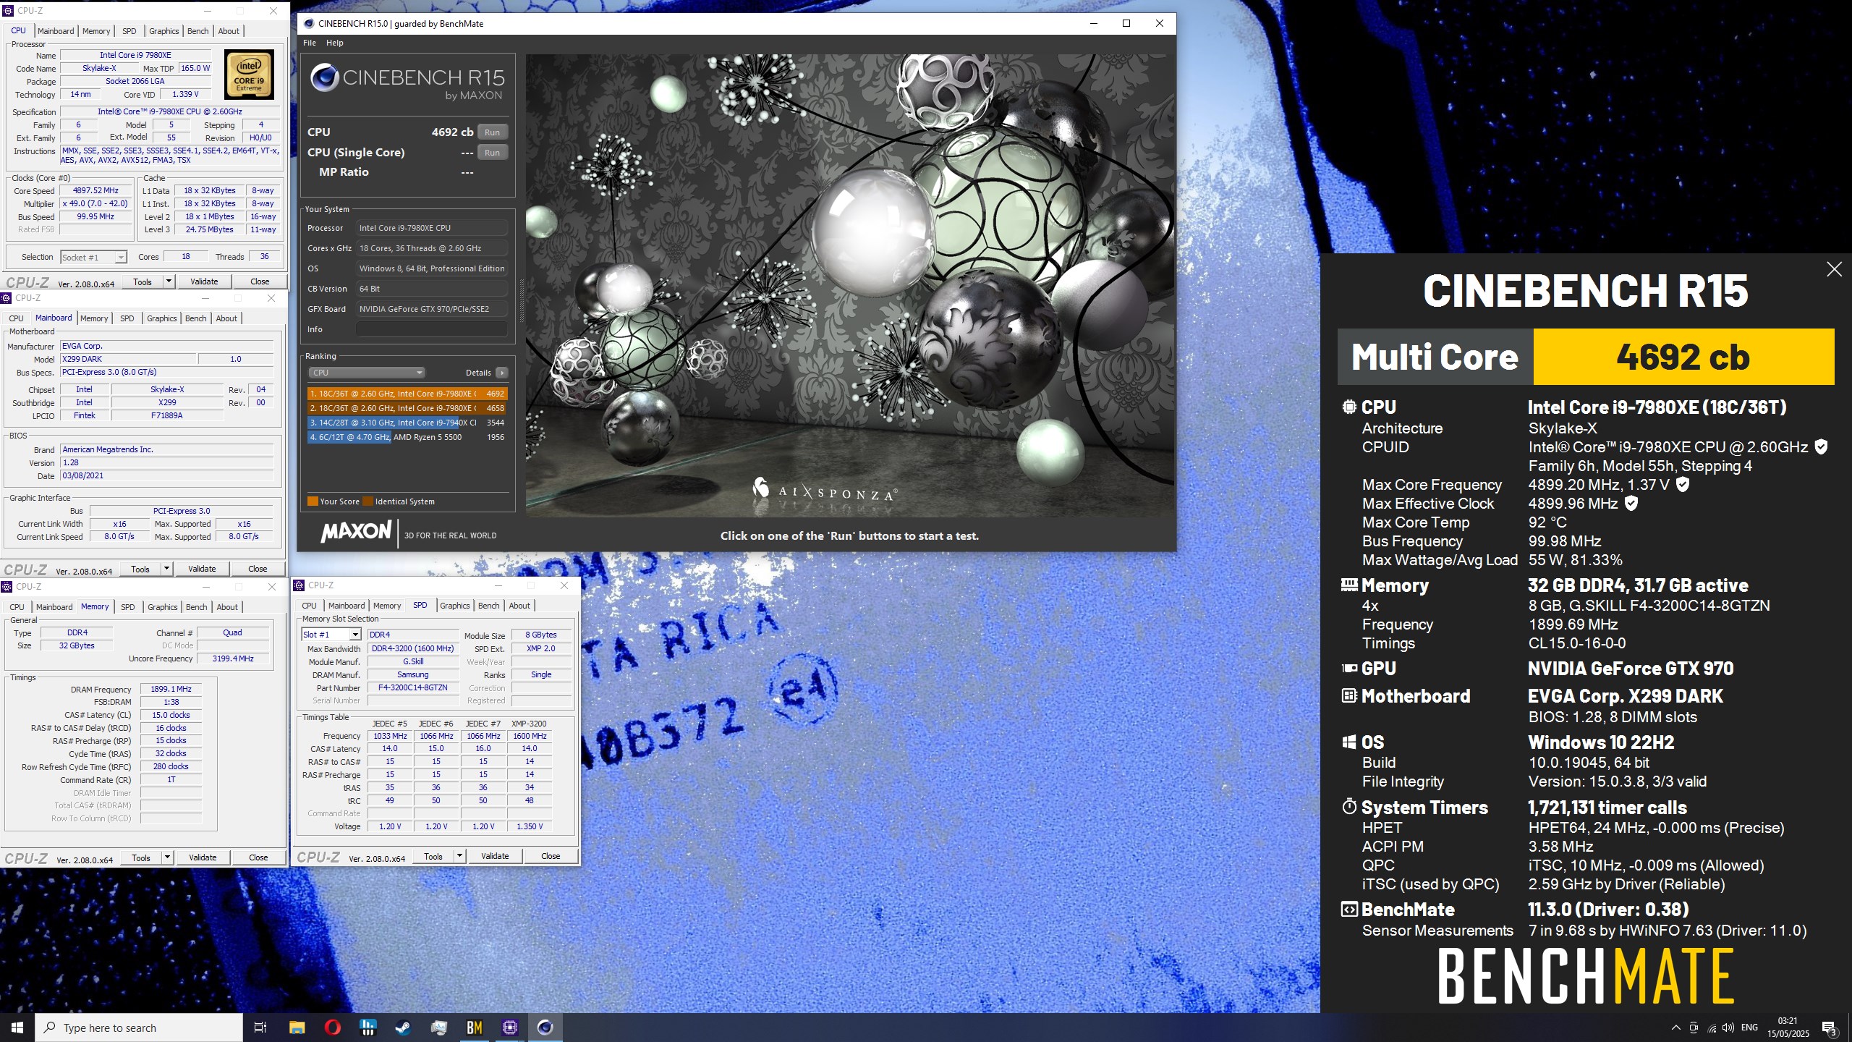Click the Windows taskbar search box
The width and height of the screenshot is (1852, 1042).
coord(139,1028)
